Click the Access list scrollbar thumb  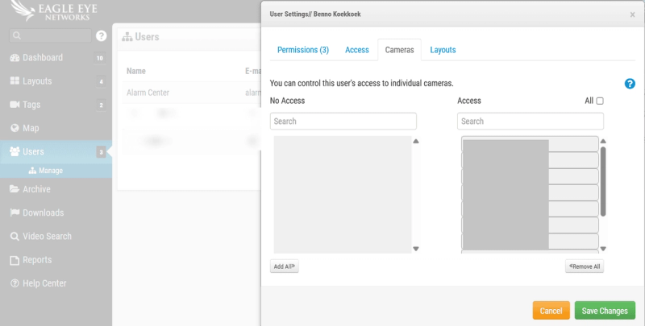pyautogui.click(x=603, y=181)
